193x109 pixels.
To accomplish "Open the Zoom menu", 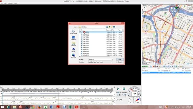I will [x=16, y=3].
